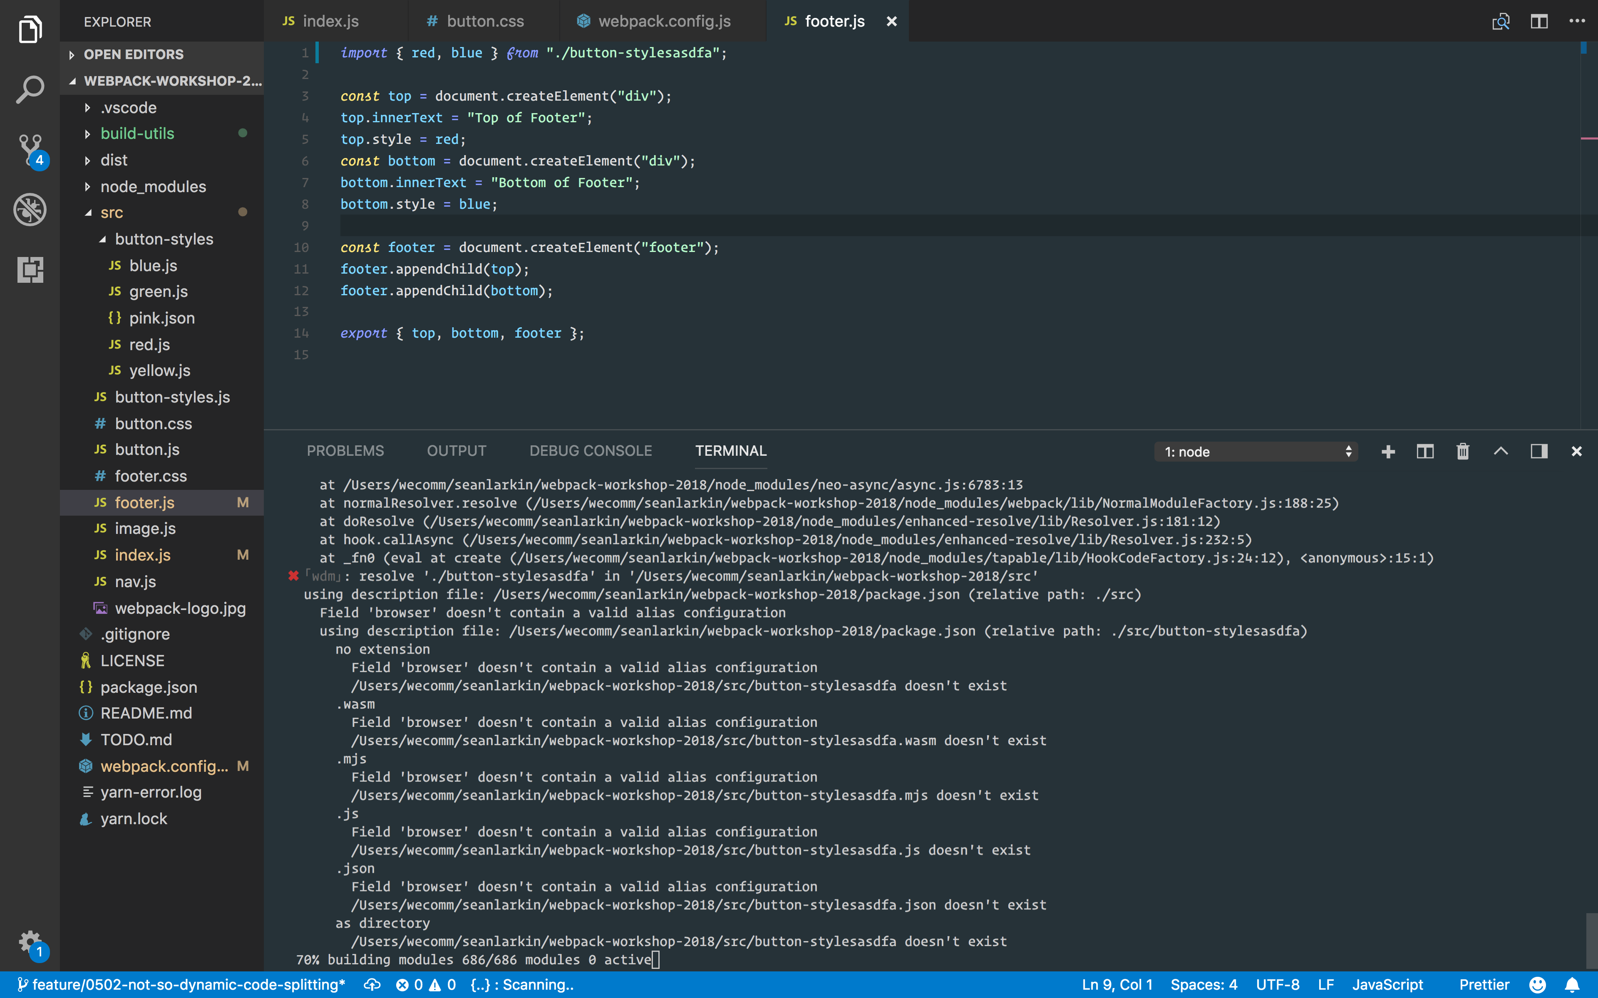Collapse the src folder
Screen dimensions: 1598x998
click(x=89, y=212)
